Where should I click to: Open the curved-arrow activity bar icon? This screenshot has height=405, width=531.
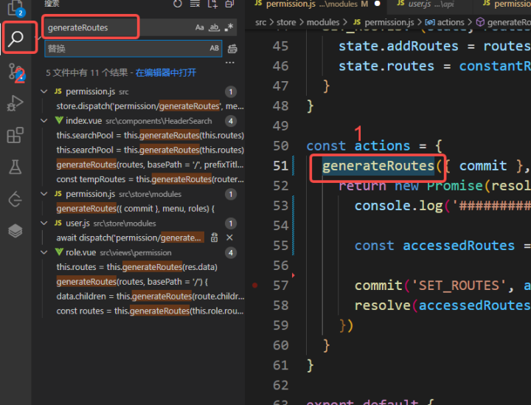[x=15, y=198]
